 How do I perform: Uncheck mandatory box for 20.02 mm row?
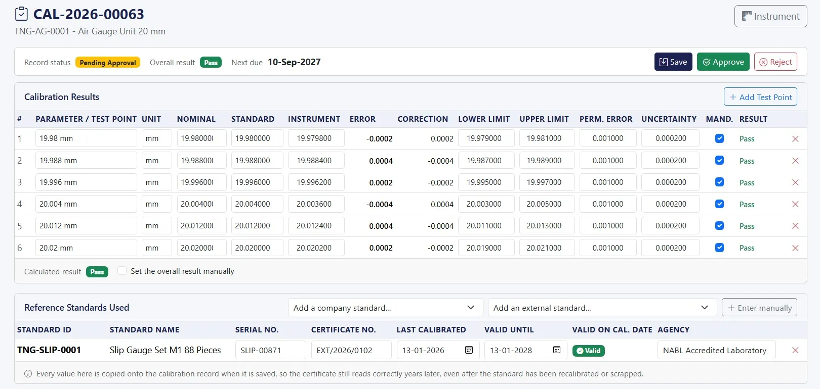tap(719, 248)
